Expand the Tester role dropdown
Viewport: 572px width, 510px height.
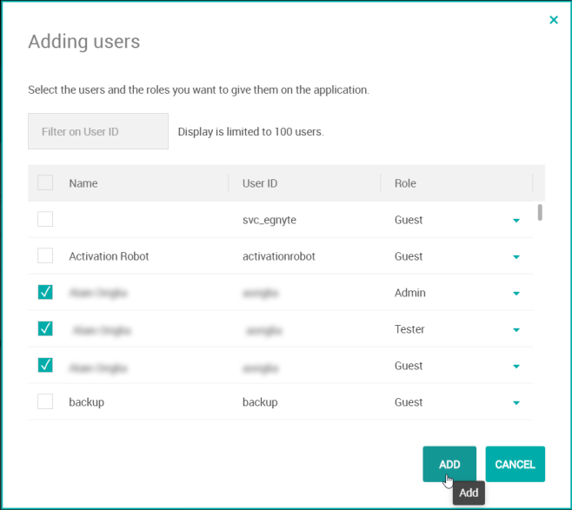pos(516,330)
